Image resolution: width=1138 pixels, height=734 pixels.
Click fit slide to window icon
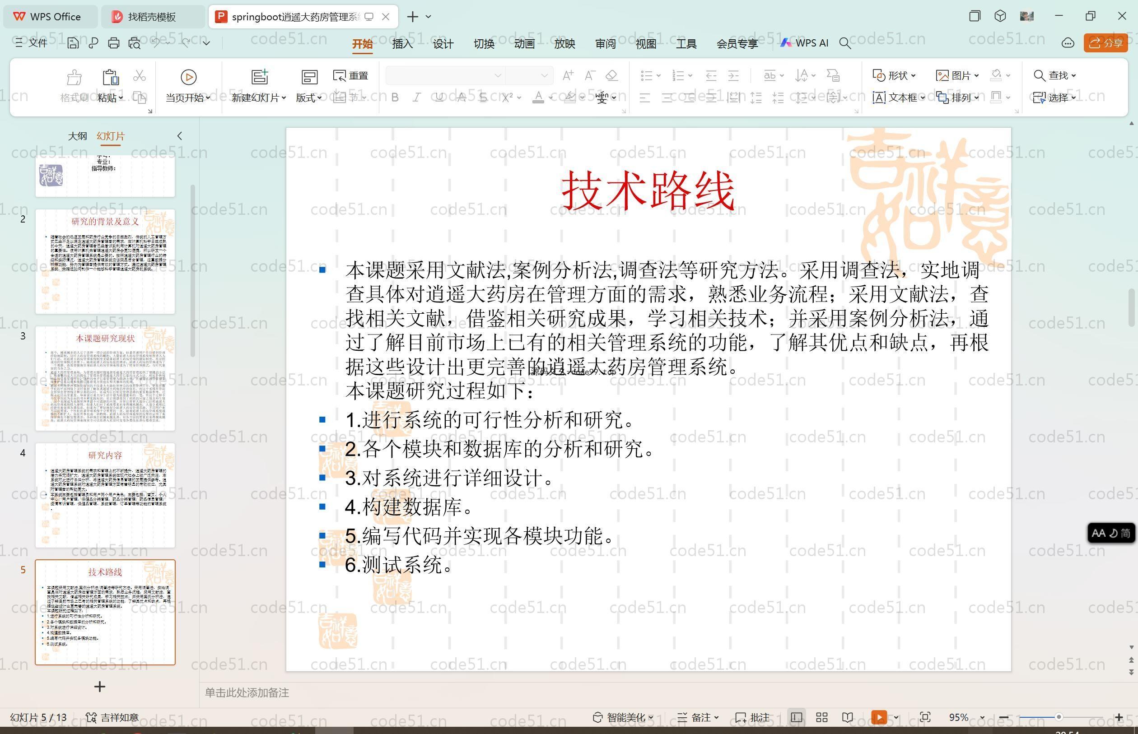point(925,717)
